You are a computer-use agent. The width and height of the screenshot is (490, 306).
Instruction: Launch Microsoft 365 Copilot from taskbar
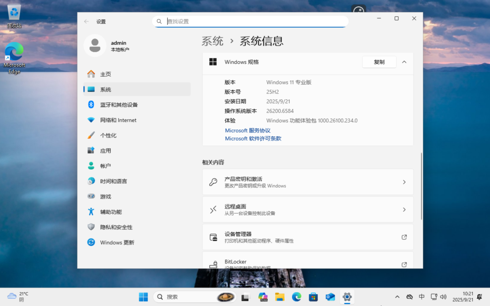(263, 297)
